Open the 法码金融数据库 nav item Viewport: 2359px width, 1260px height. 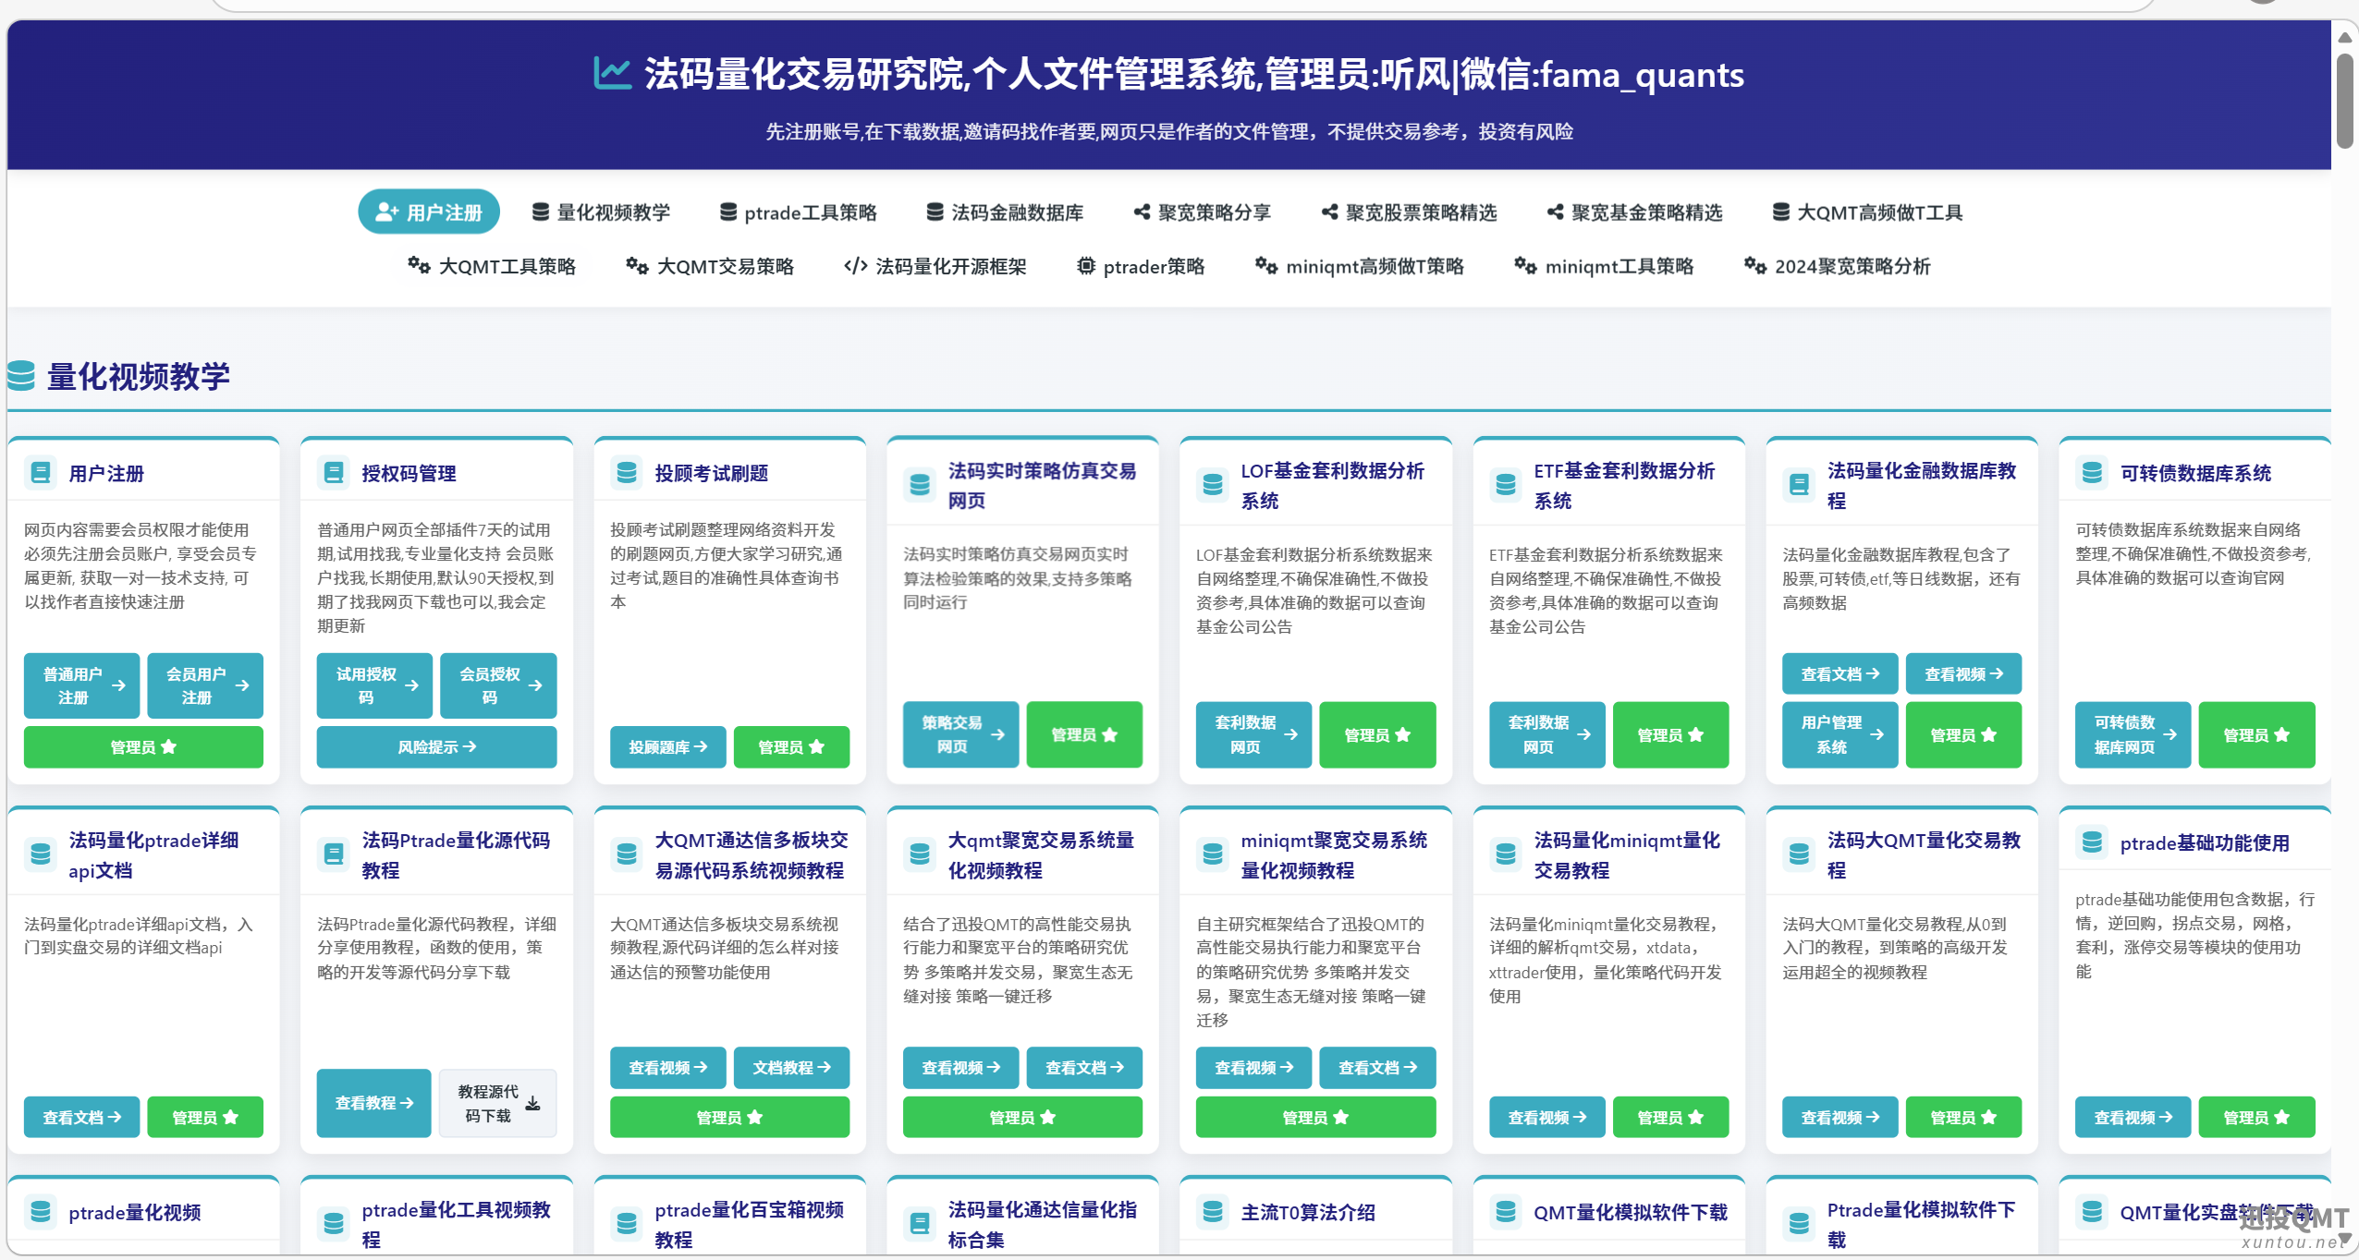(1005, 212)
